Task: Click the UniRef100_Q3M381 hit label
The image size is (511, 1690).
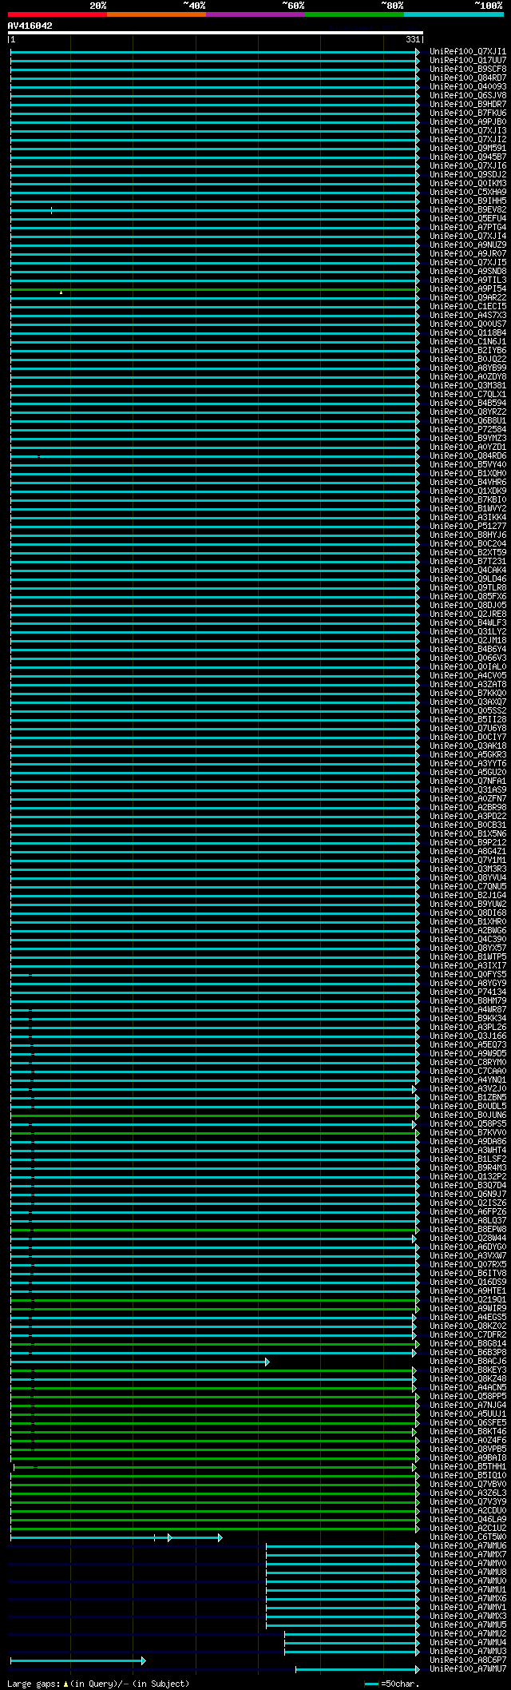Action: (468, 385)
